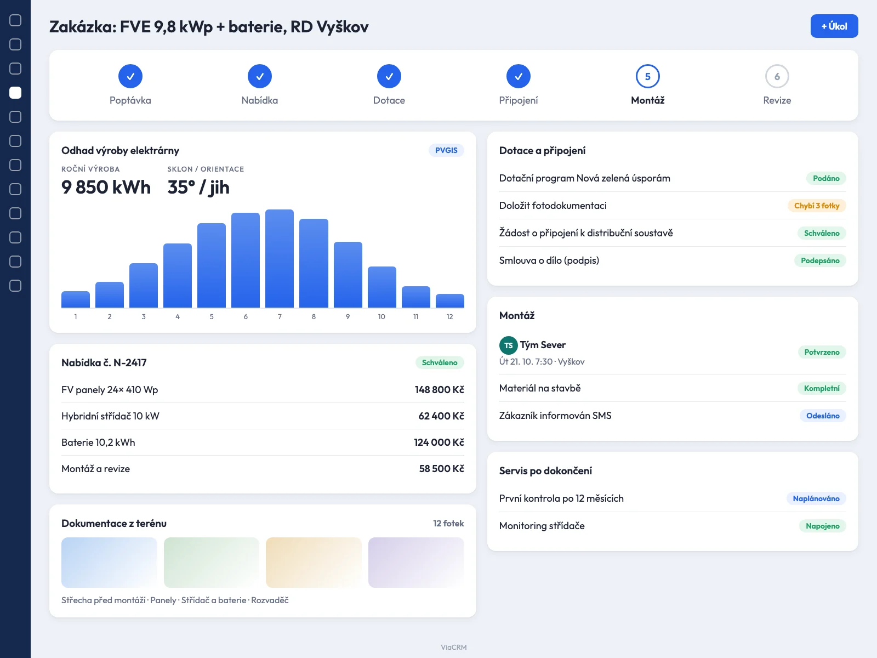The width and height of the screenshot is (877, 658).
Task: Open the beige field documentation thumbnail
Action: click(314, 563)
